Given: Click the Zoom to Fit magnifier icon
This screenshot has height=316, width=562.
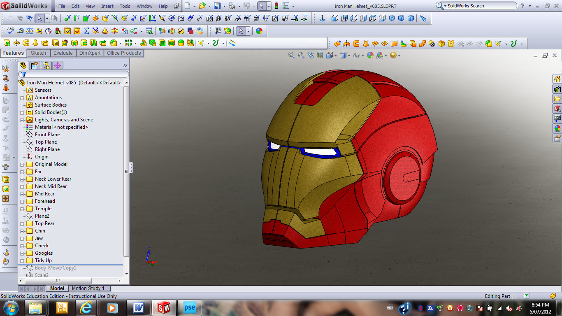Looking at the screenshot, I should pos(292,55).
